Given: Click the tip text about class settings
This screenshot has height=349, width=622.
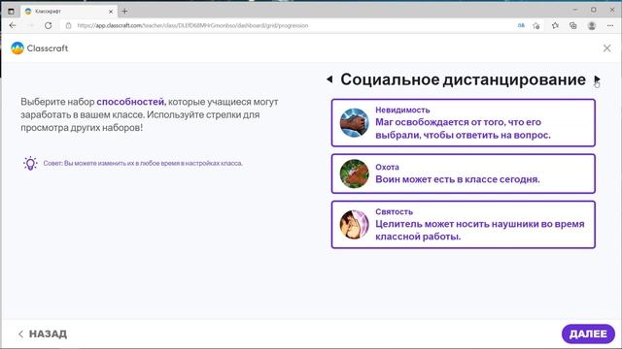Looking at the screenshot, I should click(143, 163).
